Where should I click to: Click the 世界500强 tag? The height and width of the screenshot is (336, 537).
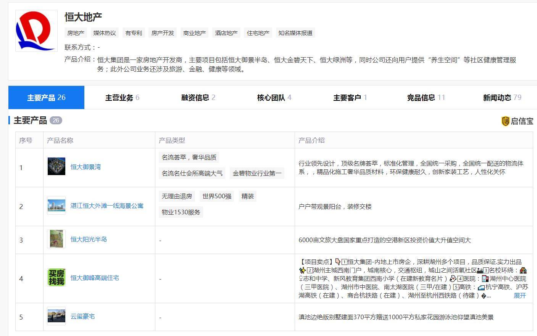(217, 196)
